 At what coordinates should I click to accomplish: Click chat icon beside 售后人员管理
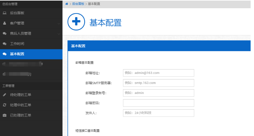(x=5, y=34)
